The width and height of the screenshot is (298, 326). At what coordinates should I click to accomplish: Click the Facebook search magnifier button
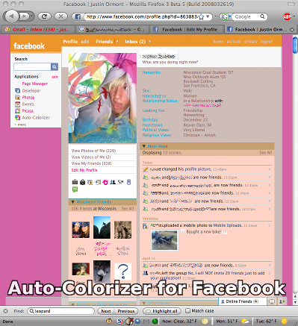55,66
